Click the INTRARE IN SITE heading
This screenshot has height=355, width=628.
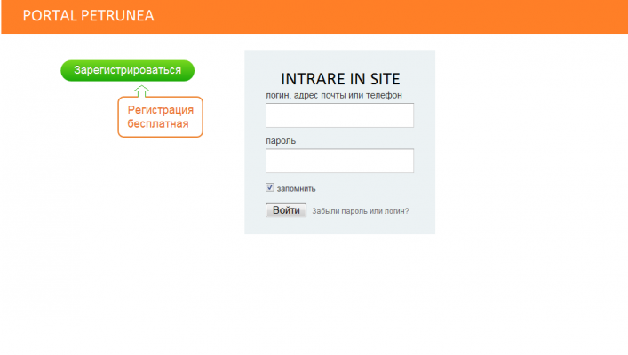(x=340, y=77)
